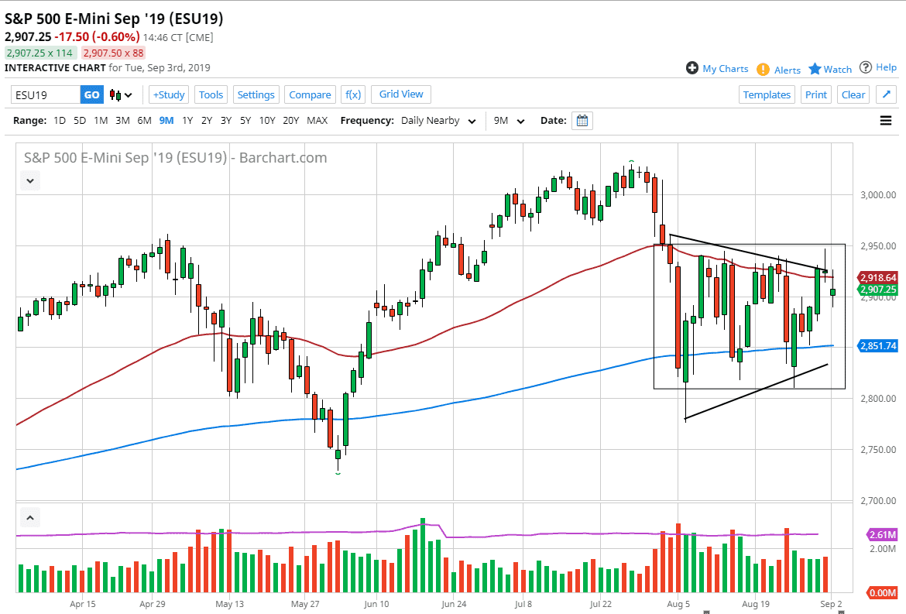The image size is (906, 614).
Task: Click the Watch star icon
Action: pos(815,69)
